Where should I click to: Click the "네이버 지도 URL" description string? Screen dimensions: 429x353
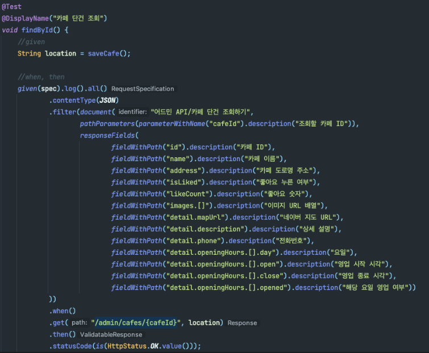pos(307,217)
